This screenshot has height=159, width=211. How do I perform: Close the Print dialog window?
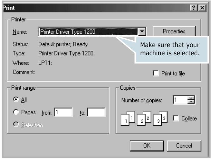[202, 8]
